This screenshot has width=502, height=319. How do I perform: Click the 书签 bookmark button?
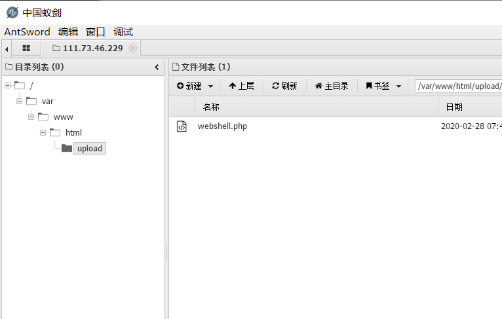377,86
